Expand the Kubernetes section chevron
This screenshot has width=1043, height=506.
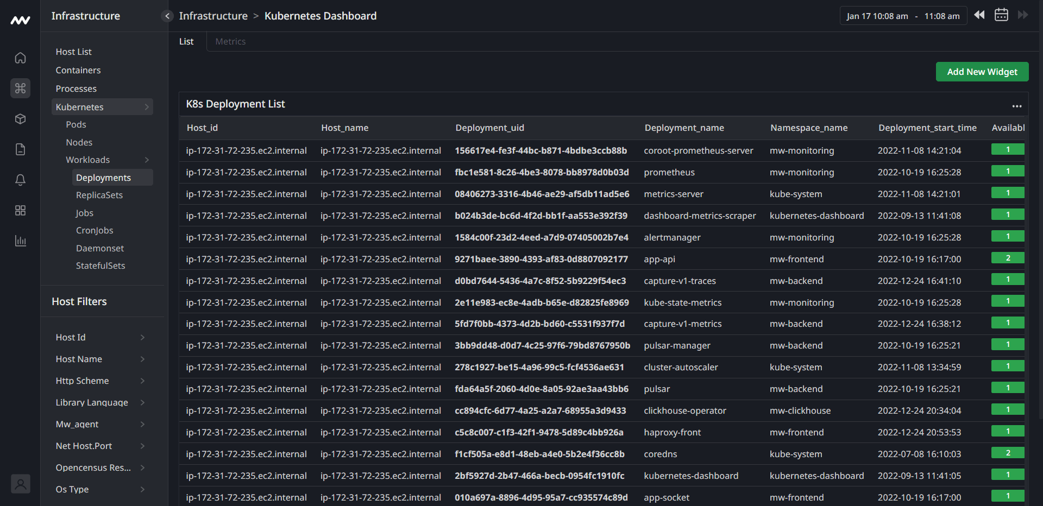pos(147,107)
